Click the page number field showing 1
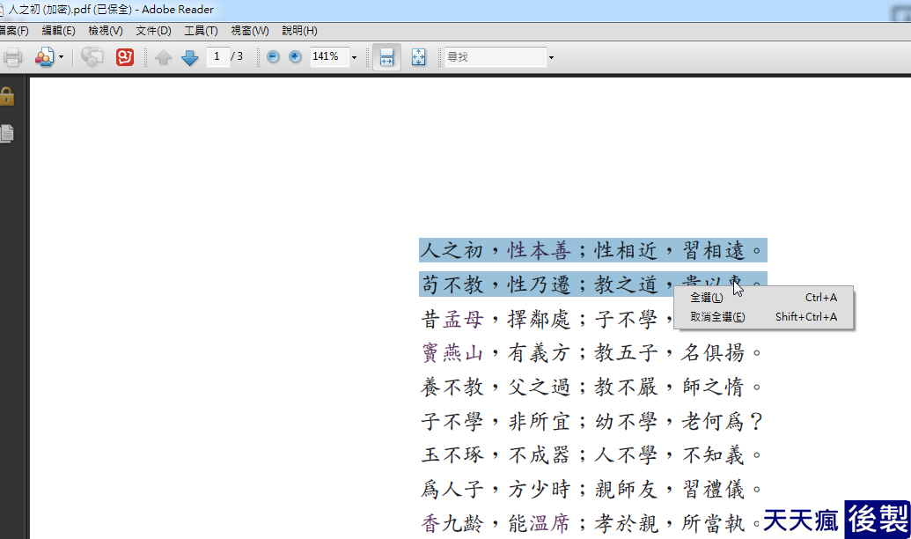 pyautogui.click(x=217, y=56)
